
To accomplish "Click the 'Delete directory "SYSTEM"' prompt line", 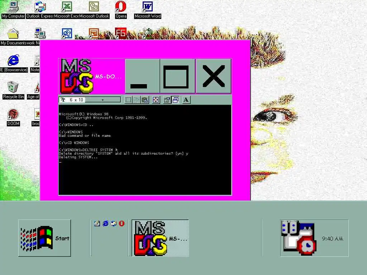I will tap(123, 153).
